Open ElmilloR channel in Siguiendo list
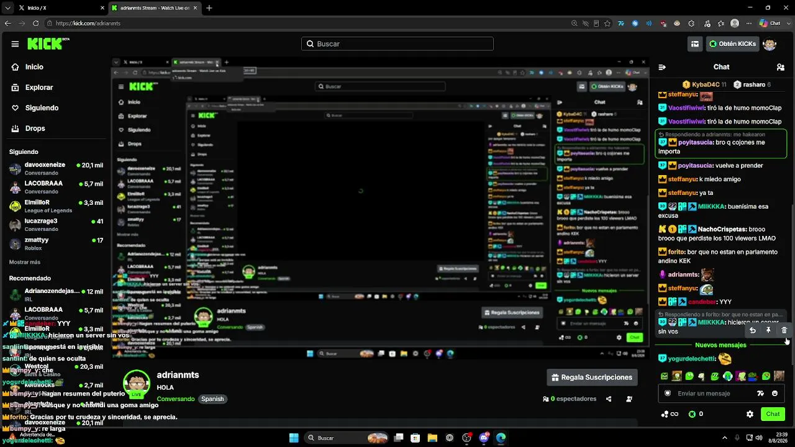 [x=56, y=206]
